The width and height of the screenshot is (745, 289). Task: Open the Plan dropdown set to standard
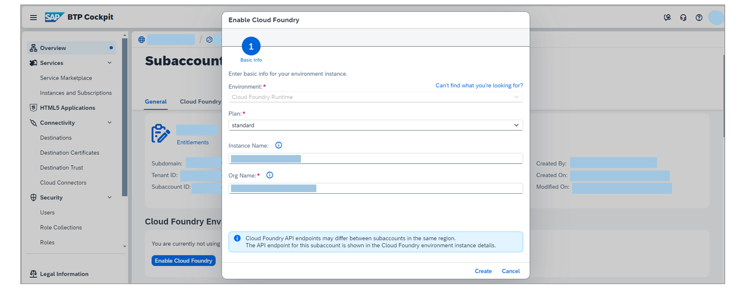click(x=375, y=125)
